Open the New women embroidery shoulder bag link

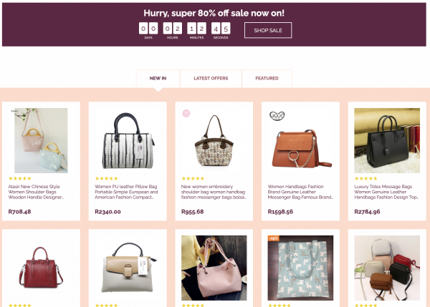point(214,192)
